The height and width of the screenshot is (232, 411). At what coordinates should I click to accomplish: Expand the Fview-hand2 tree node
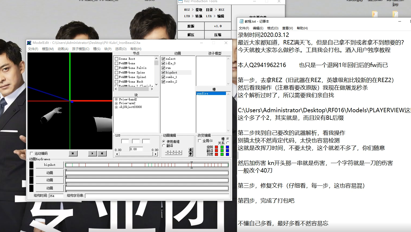[x=116, y=99]
